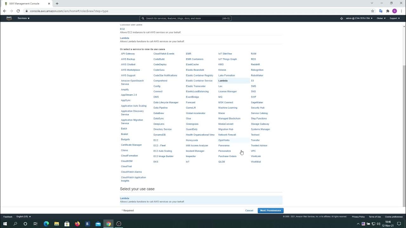The height and width of the screenshot is (228, 406).
Task: Bookmark this page with star icon
Action: (x=373, y=11)
